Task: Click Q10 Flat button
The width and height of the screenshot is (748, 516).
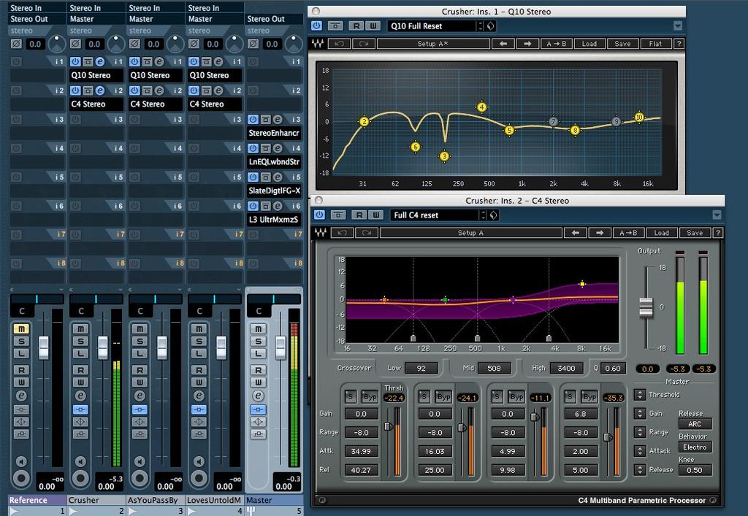Action: click(x=655, y=44)
